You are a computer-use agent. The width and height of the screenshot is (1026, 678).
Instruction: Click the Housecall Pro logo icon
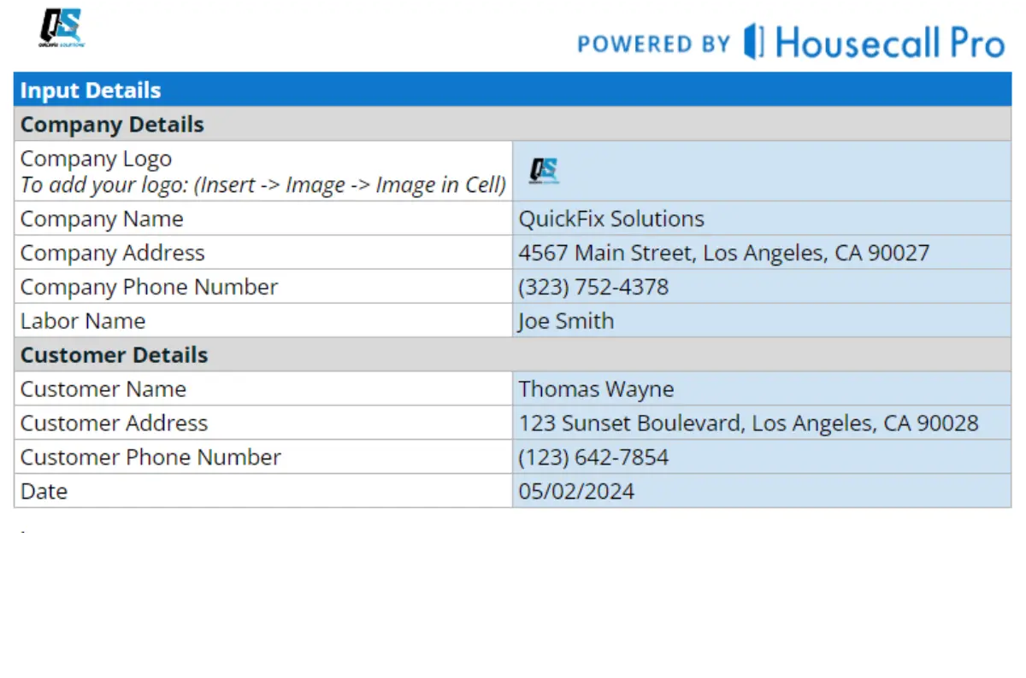click(x=753, y=42)
